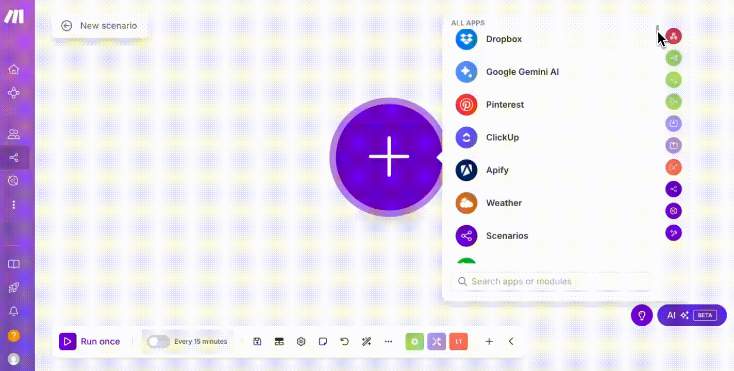Image resolution: width=734 pixels, height=371 pixels.
Task: Click the app list scrollbar thumb
Action: point(657,29)
